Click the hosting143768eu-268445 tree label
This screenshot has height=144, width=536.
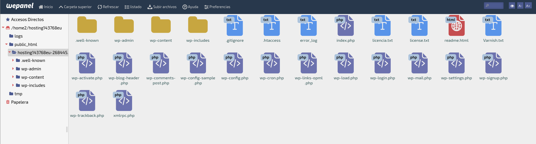43,52
